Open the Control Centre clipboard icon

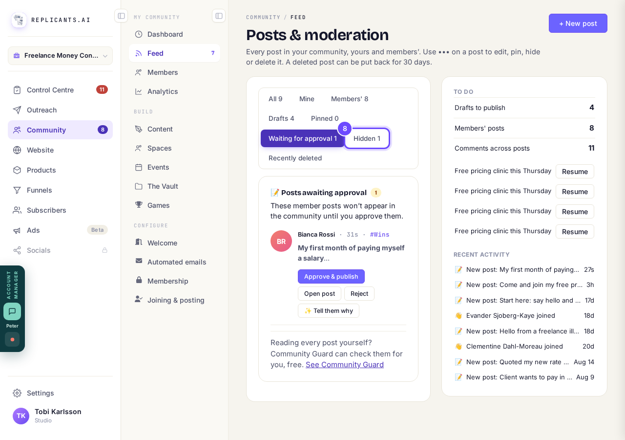(x=17, y=89)
